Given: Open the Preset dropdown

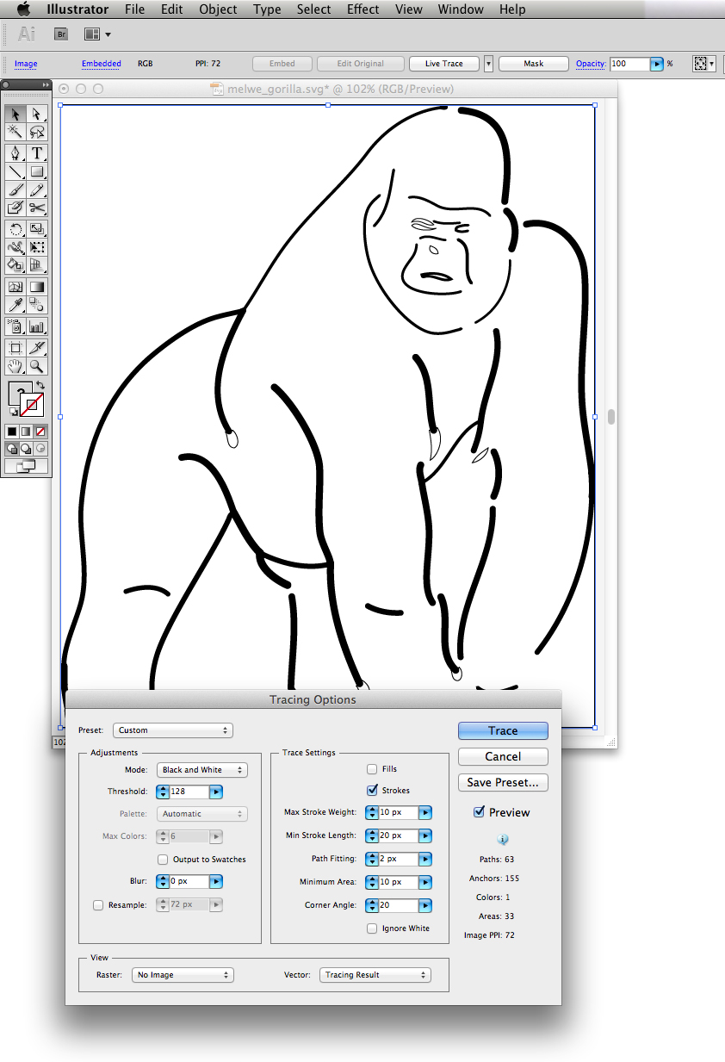Looking at the screenshot, I should tap(172, 730).
